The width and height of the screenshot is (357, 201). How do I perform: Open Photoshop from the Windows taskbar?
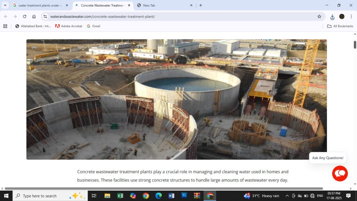[x=184, y=196]
